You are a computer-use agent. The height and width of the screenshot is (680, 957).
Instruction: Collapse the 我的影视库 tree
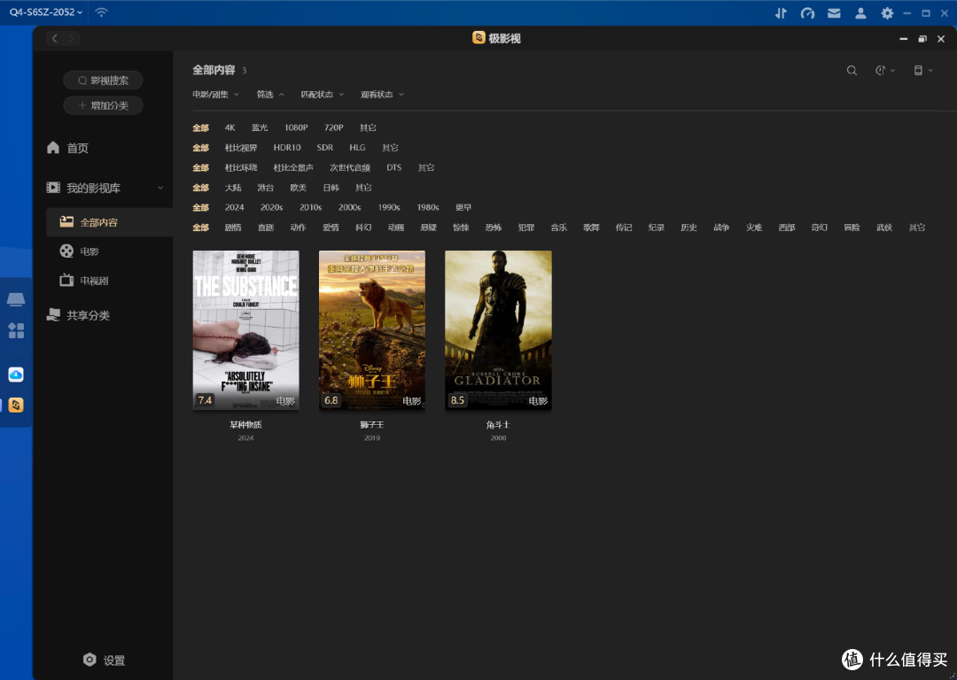pos(160,188)
